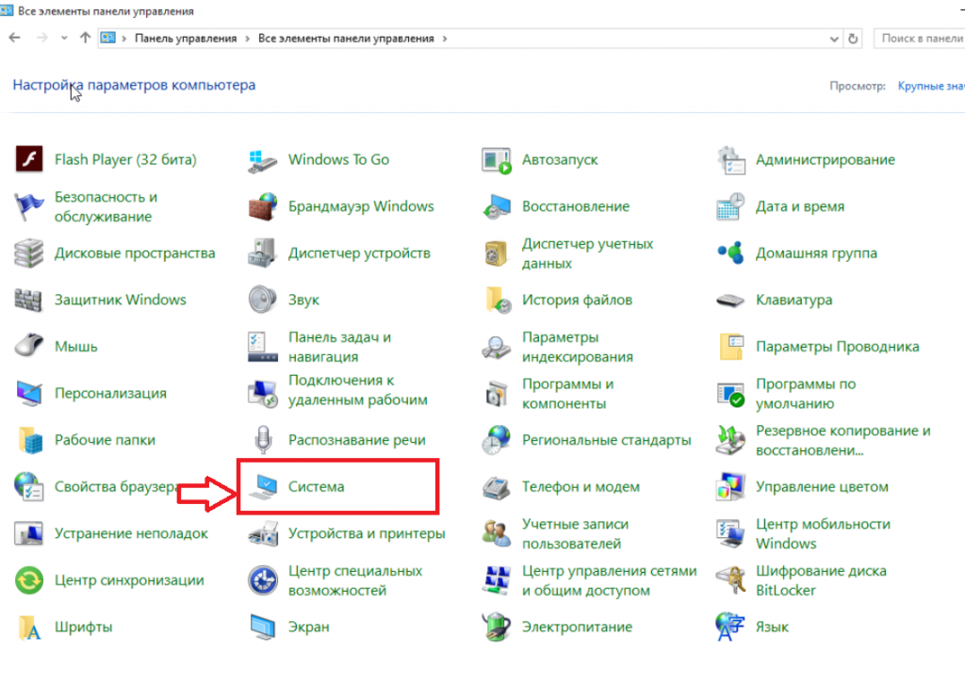Viewport: 965px width, 685px height.
Task: Click the Язык language icon
Action: (x=730, y=627)
